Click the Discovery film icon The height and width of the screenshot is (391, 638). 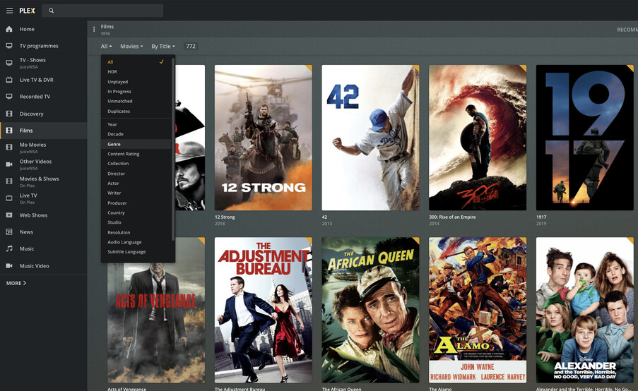9,114
